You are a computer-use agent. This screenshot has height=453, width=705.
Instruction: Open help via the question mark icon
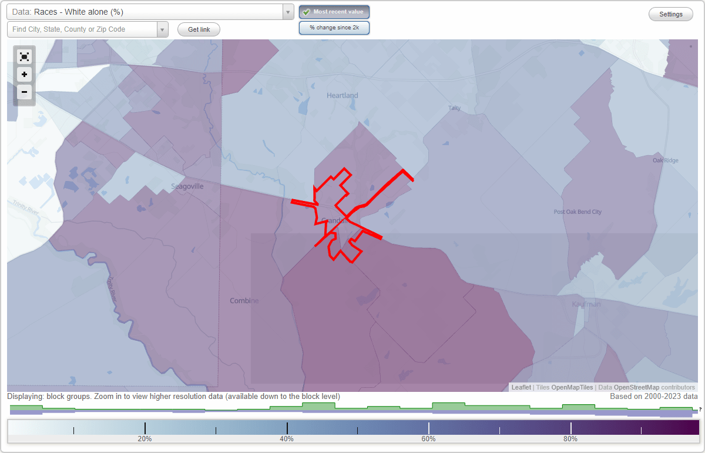pos(701,408)
